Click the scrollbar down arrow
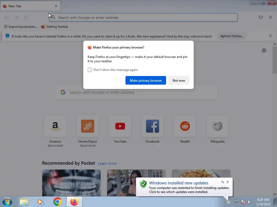Screen dimensions: 277x207 point(275,194)
